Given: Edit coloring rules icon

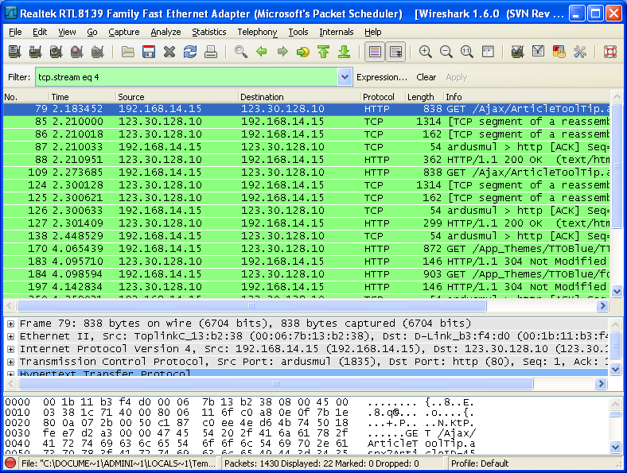Looking at the screenshot, I should (559, 52).
